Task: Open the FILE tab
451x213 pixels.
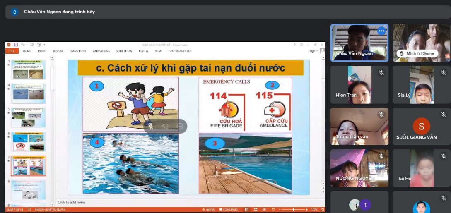Action: tap(12, 51)
